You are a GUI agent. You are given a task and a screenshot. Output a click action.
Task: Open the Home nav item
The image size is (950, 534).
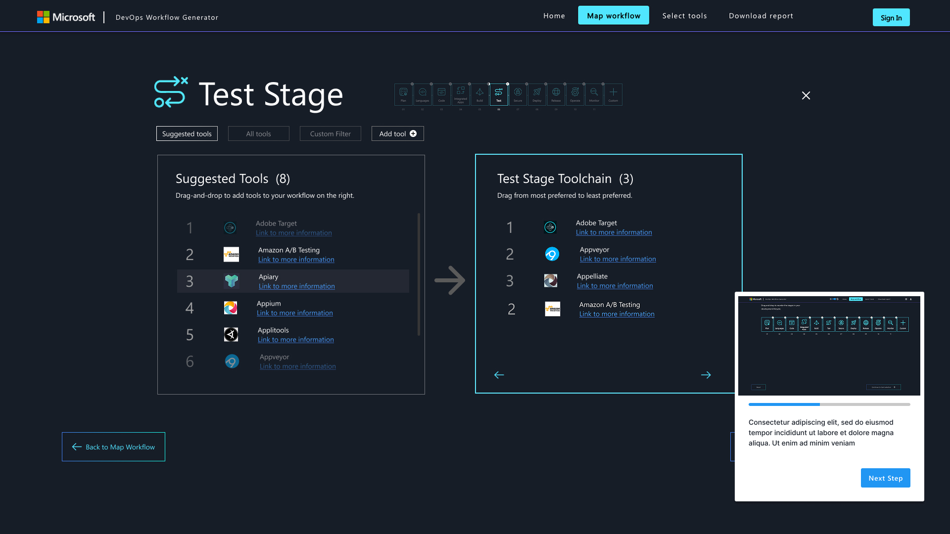(554, 16)
